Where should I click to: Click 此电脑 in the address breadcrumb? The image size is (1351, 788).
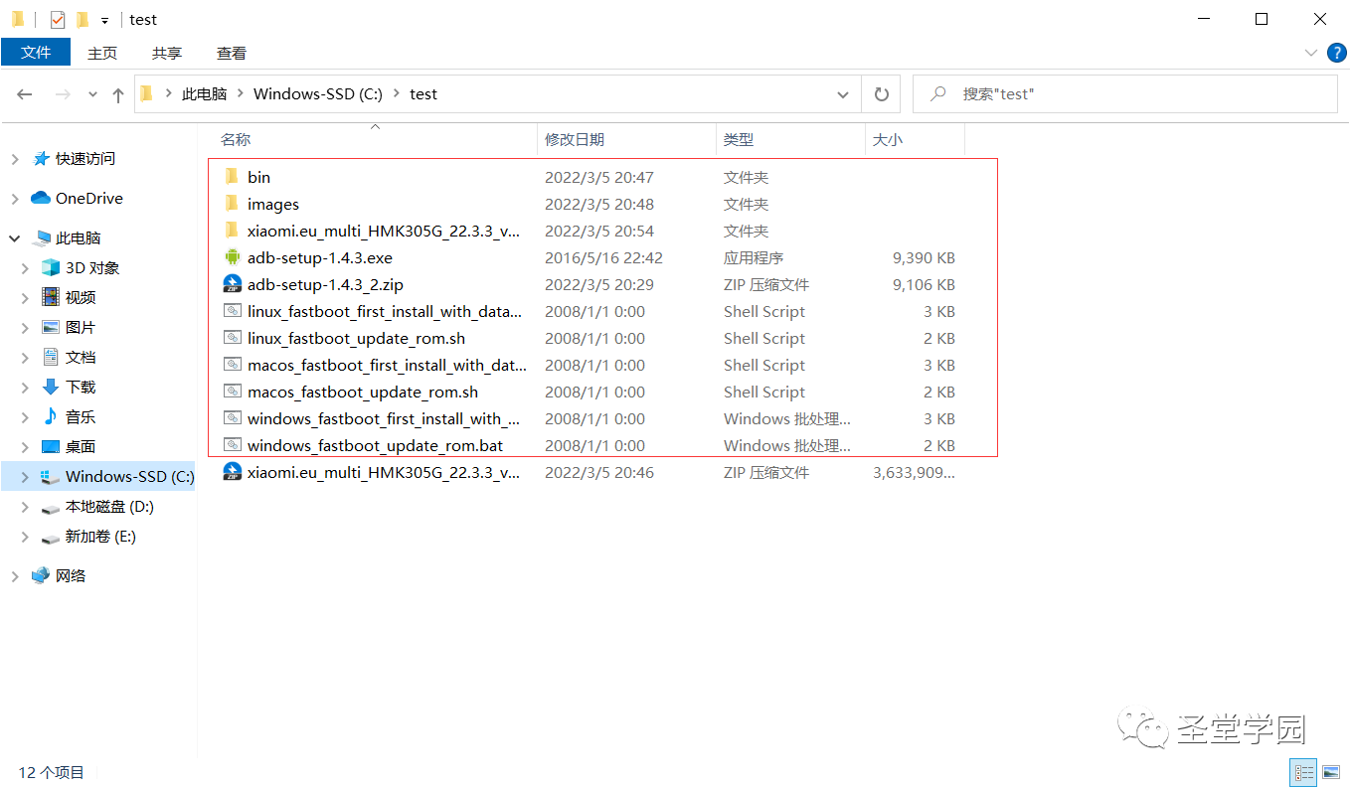click(x=205, y=94)
